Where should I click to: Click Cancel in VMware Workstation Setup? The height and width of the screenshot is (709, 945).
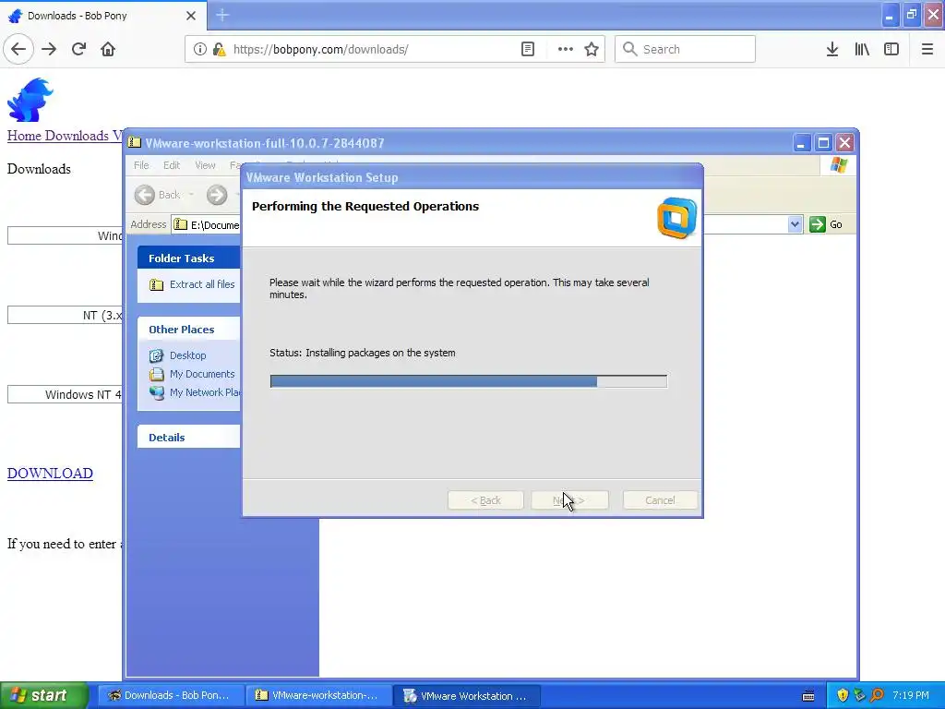[x=660, y=500]
